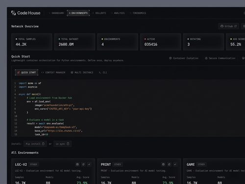Click the env_vars CHUTES_API_KEY code line
The height and width of the screenshot is (184, 245).
tap(63, 109)
